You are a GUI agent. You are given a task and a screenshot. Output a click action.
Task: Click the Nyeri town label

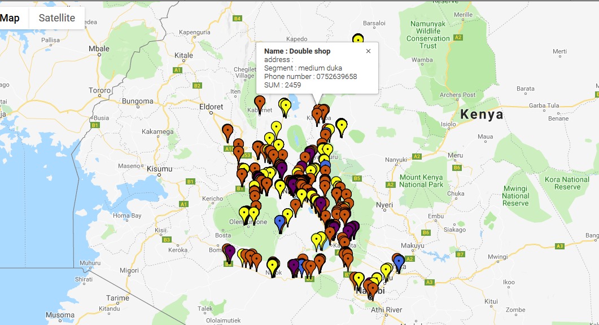[x=384, y=205]
